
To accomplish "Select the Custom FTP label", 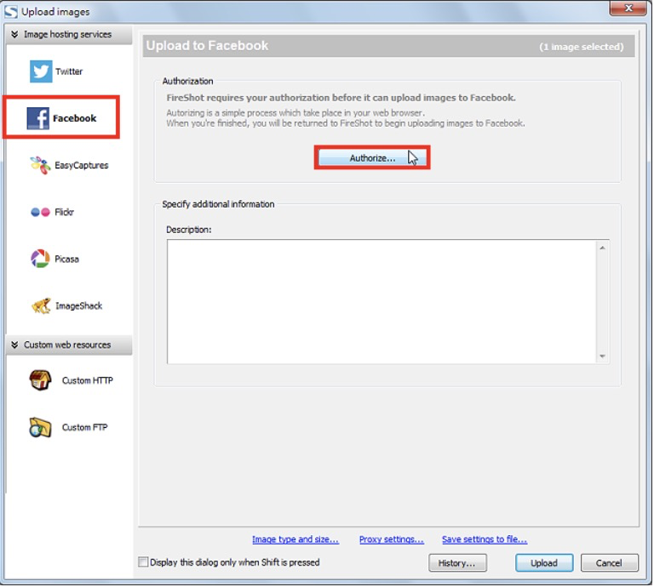I will (85, 427).
